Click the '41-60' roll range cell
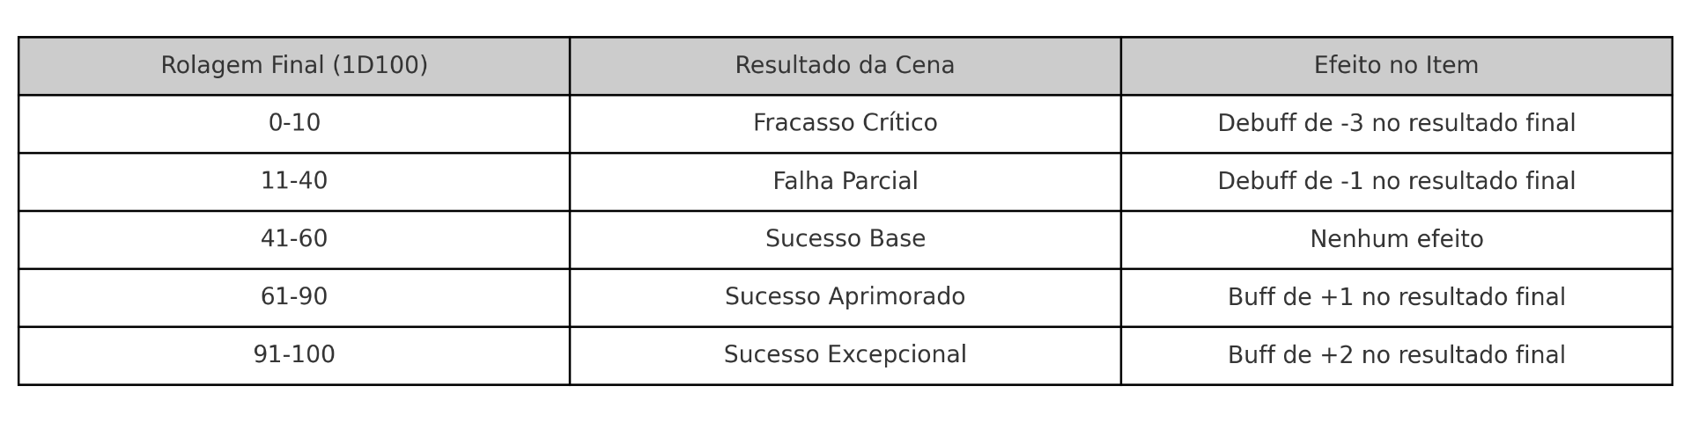 coord(294,239)
